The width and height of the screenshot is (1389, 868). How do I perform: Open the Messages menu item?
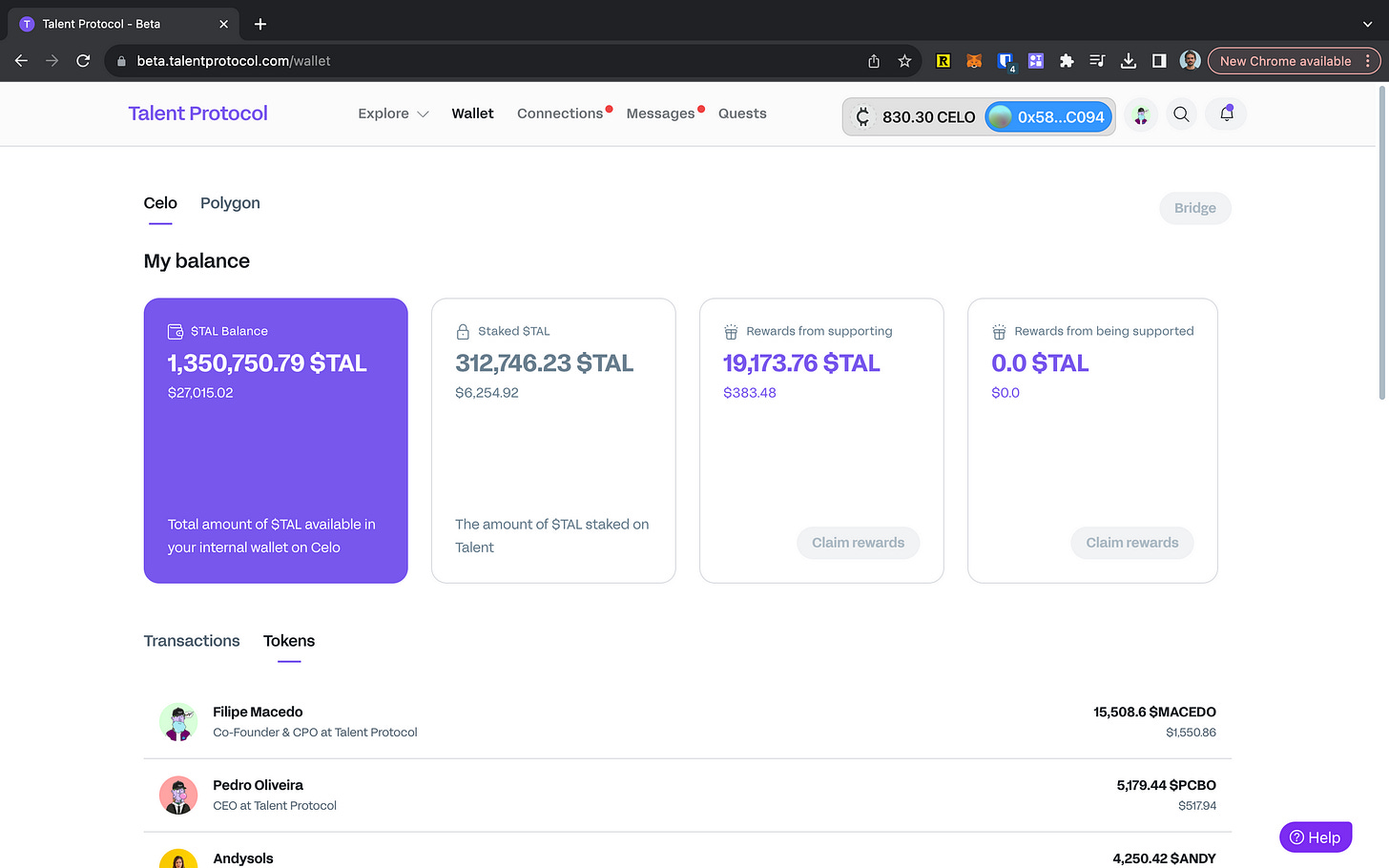(x=660, y=114)
